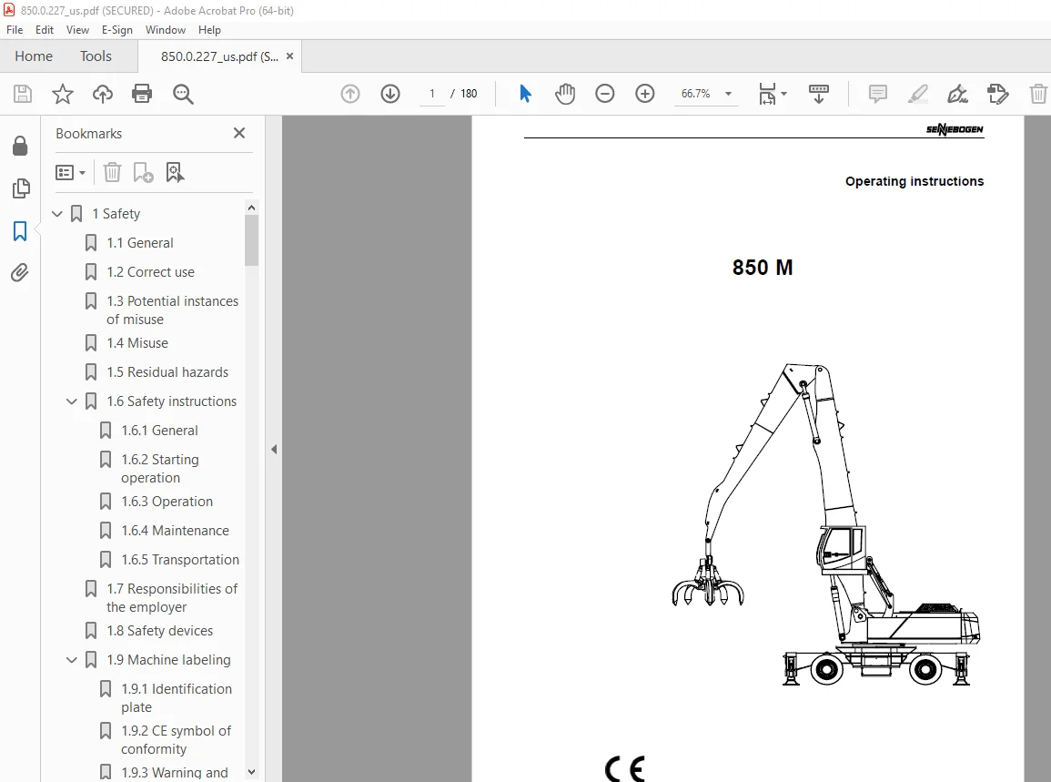Activate the Hand pan tool
Viewport: 1051px width, 782px height.
[x=565, y=94]
